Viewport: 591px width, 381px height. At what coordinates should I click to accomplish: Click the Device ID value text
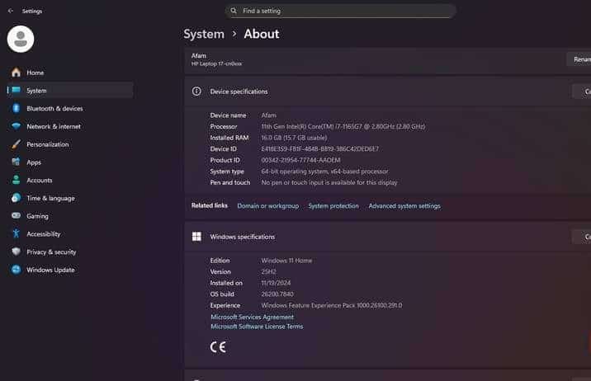point(320,149)
